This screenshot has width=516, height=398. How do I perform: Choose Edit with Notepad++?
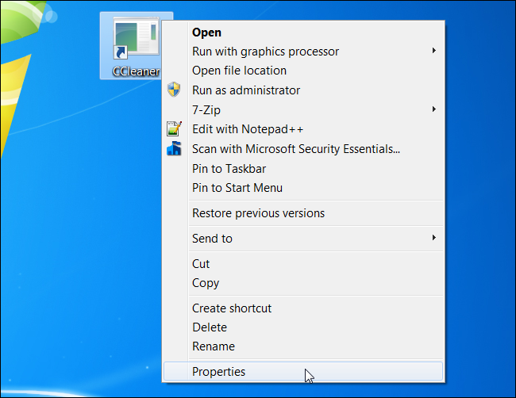point(248,128)
